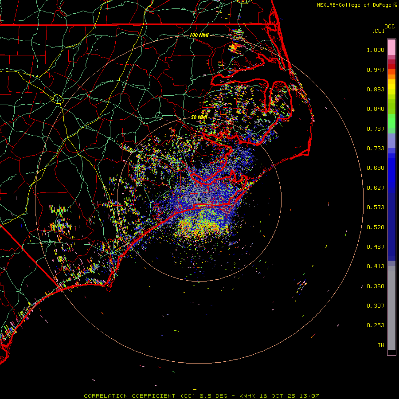Pick the gray segment of the color bar
Image resolution: width=399 pixels, height=399 pixels.
391,308
